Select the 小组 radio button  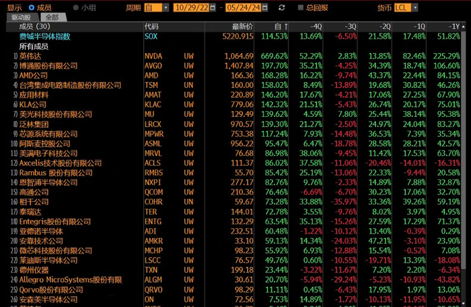[75, 7]
